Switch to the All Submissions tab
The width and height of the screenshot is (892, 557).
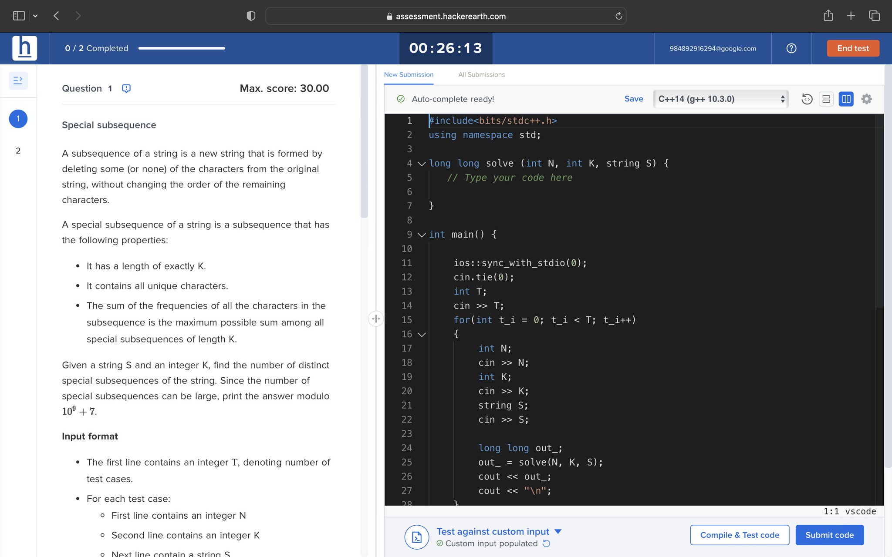tap(481, 74)
